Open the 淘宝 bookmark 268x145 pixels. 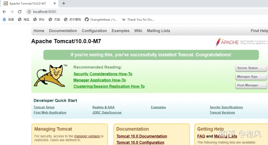point(23,19)
